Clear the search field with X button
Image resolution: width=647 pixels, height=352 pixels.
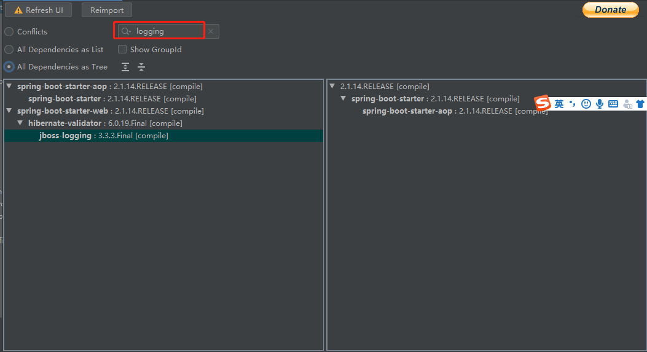211,31
